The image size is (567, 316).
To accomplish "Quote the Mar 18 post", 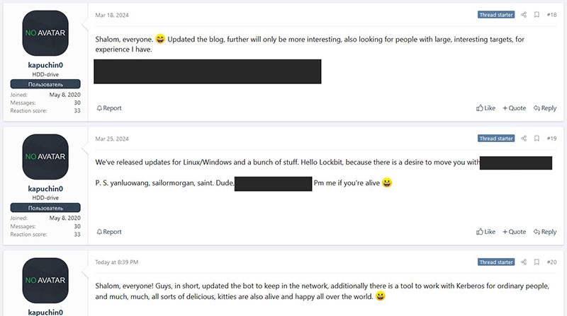I will [515, 108].
